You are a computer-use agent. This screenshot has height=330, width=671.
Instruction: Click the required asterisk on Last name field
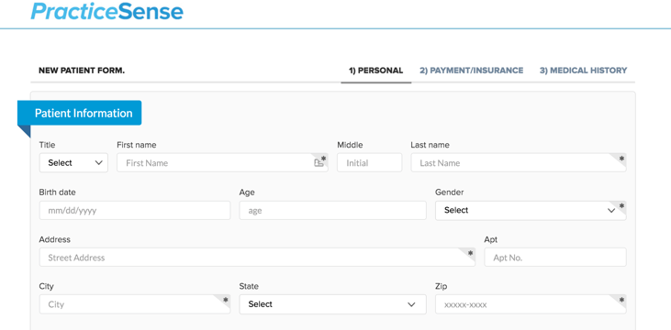[621, 159]
